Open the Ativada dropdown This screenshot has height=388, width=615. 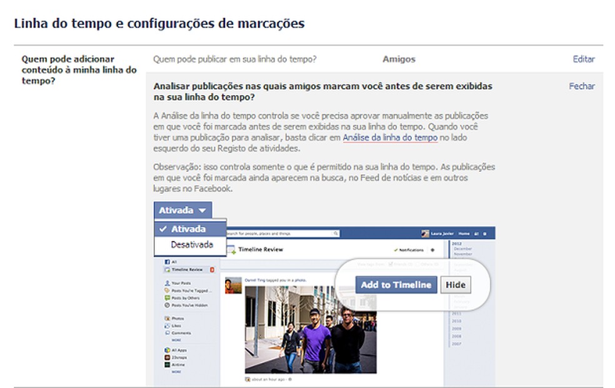click(181, 211)
